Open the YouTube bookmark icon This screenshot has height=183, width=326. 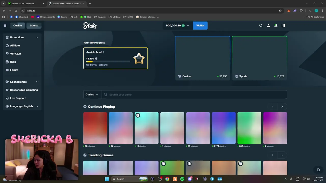[x=32, y=17]
